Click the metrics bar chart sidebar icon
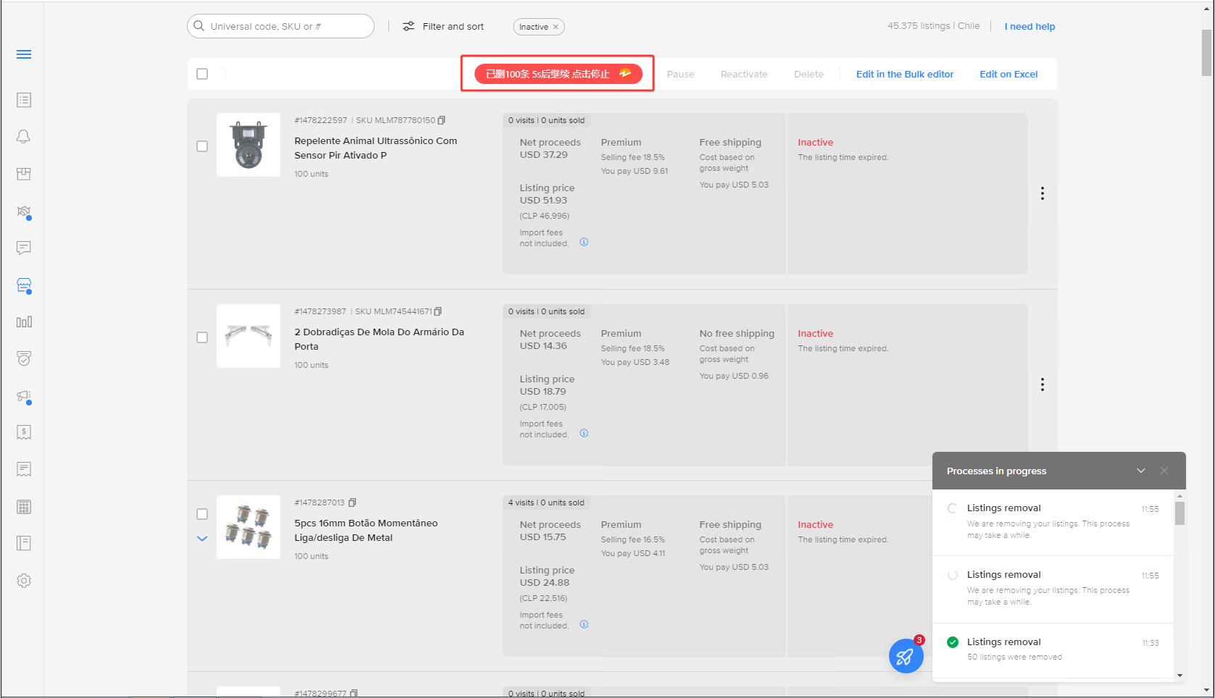Viewport: 1215px width, 698px height. point(24,322)
